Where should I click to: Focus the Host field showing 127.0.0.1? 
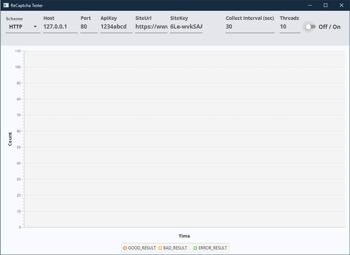[60, 27]
